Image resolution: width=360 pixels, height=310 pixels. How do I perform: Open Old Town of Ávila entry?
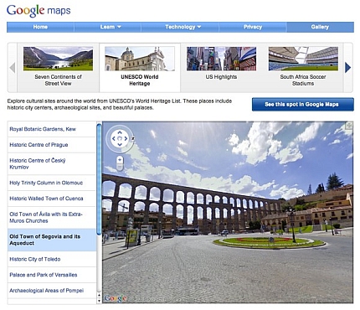(x=52, y=218)
